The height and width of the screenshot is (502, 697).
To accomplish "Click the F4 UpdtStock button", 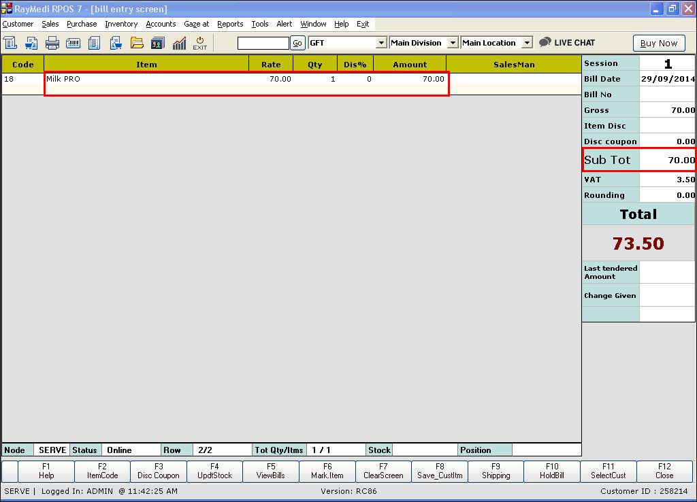I will coord(214,471).
